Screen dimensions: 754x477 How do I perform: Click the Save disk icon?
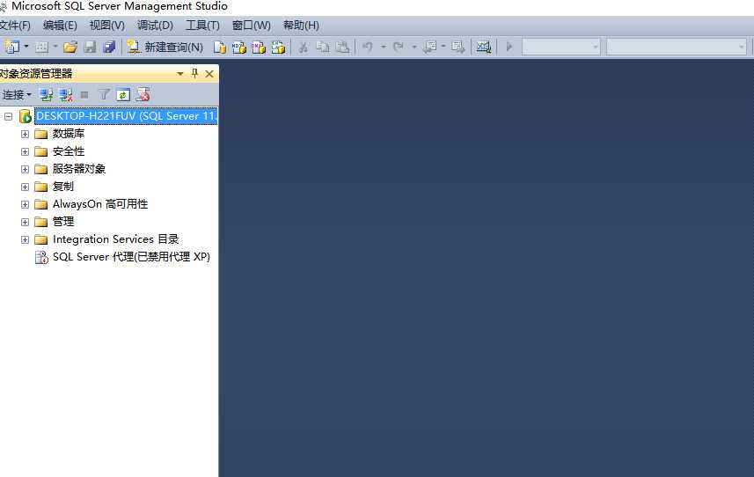click(90, 47)
